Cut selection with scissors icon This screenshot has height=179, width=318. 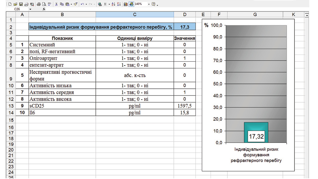[x=56, y=4]
